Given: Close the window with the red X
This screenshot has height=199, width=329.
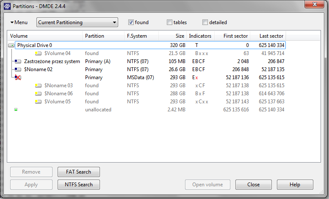Looking at the screenshot, I should 314,4.
